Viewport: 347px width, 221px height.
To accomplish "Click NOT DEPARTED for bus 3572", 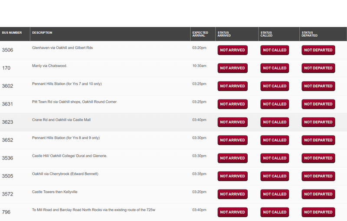I will (318, 194).
